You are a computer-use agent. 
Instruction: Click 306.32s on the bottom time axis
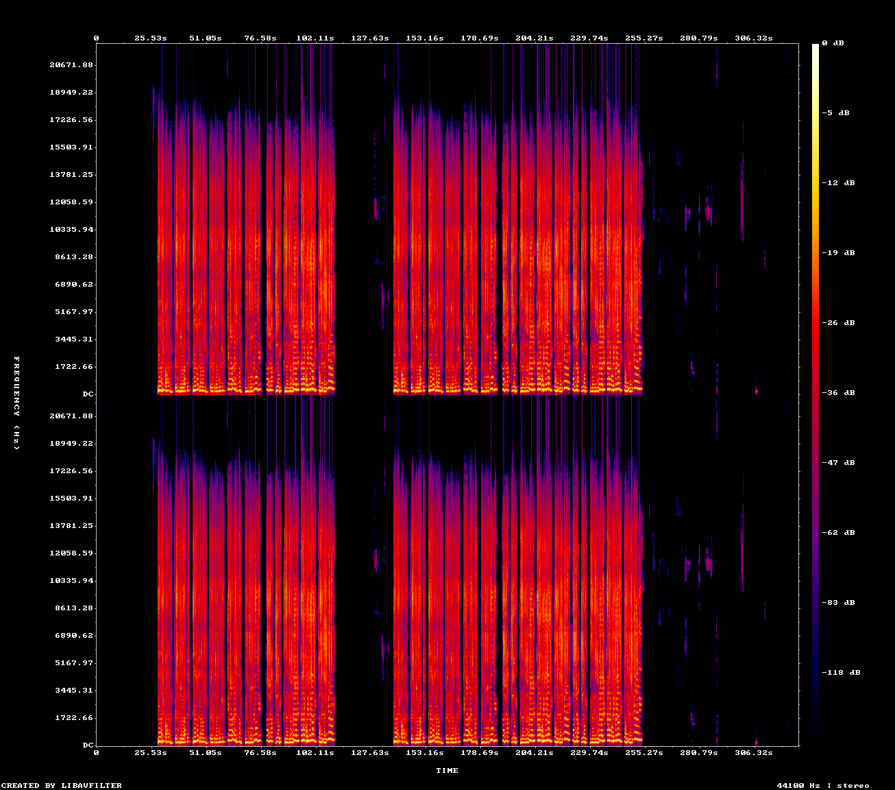click(754, 753)
